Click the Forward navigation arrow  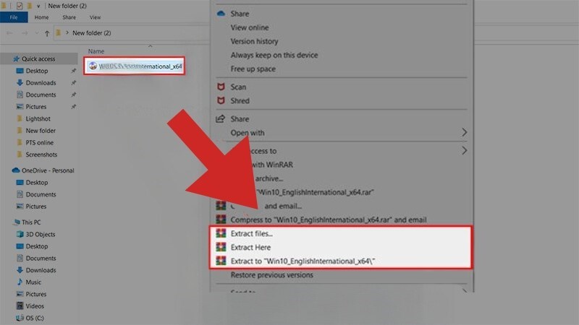pyautogui.click(x=25, y=33)
